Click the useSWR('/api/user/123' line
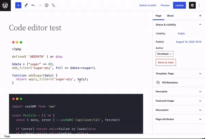 tap(68, 120)
